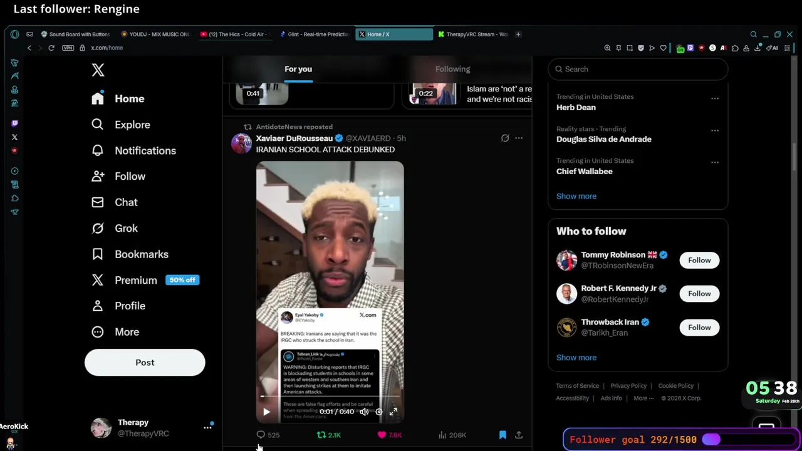The width and height of the screenshot is (802, 451).
Task: Open the zoom magnifier toolbar icon
Action: click(x=607, y=48)
